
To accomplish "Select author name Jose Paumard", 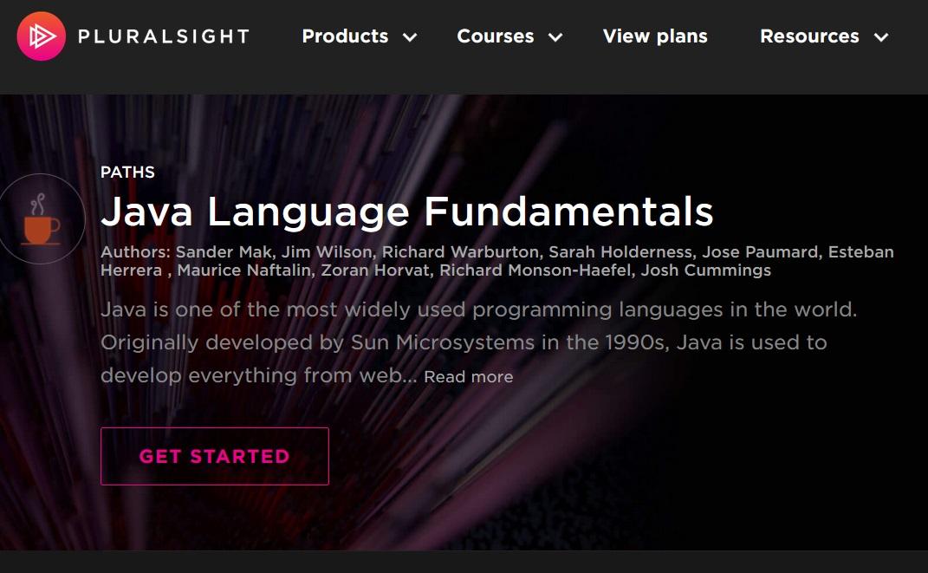I will point(760,252).
